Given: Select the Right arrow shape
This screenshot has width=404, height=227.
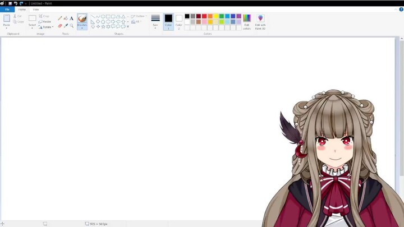Looking at the screenshot, I should click(x=113, y=22).
